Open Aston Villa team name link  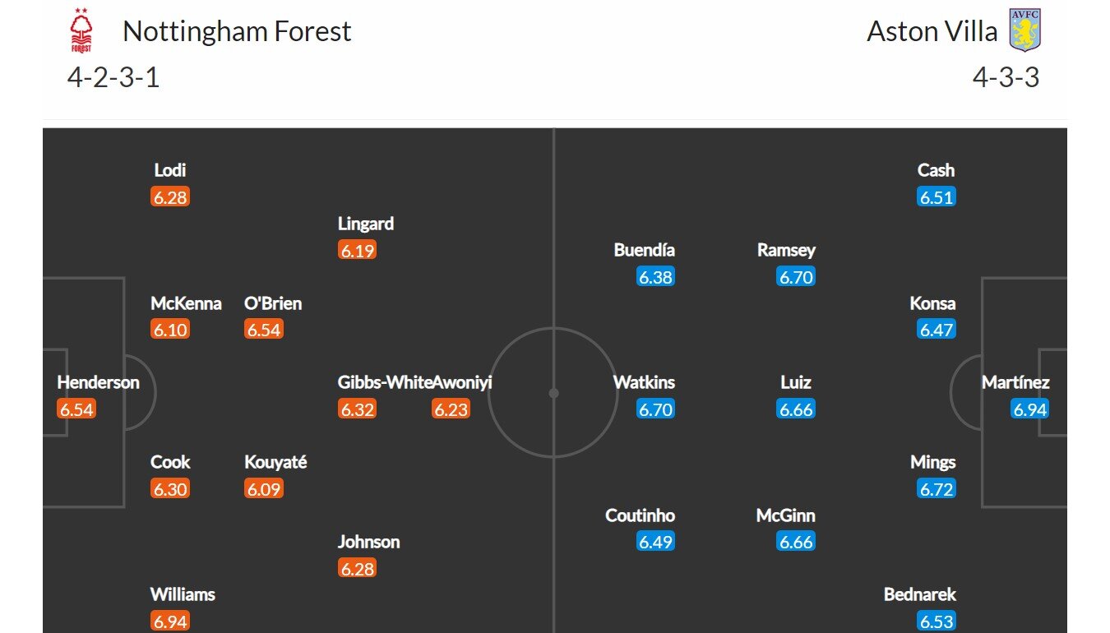[932, 31]
